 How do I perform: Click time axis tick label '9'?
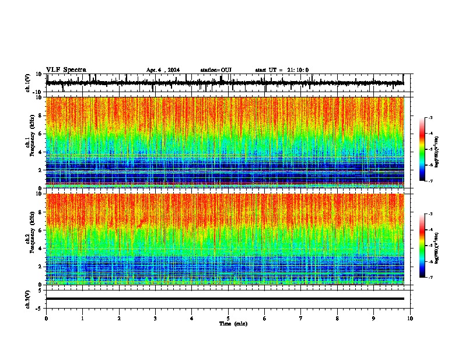pos(373,318)
